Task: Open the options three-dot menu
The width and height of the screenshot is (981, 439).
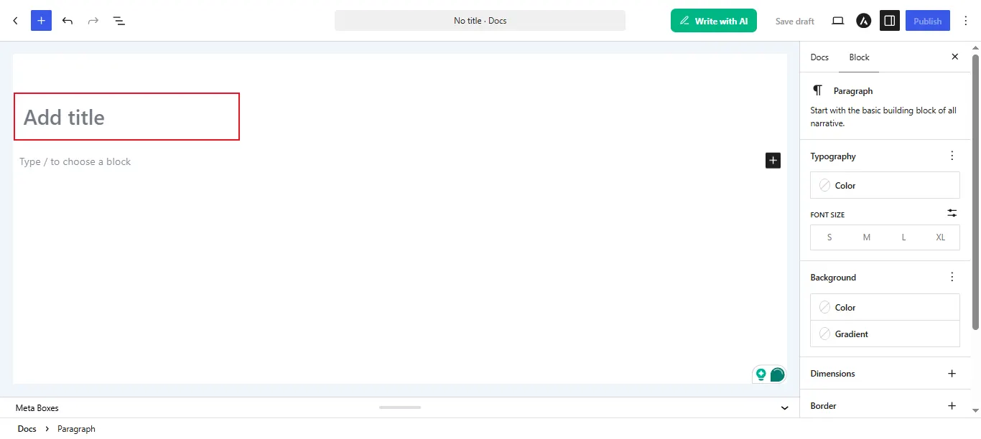Action: pos(966,21)
